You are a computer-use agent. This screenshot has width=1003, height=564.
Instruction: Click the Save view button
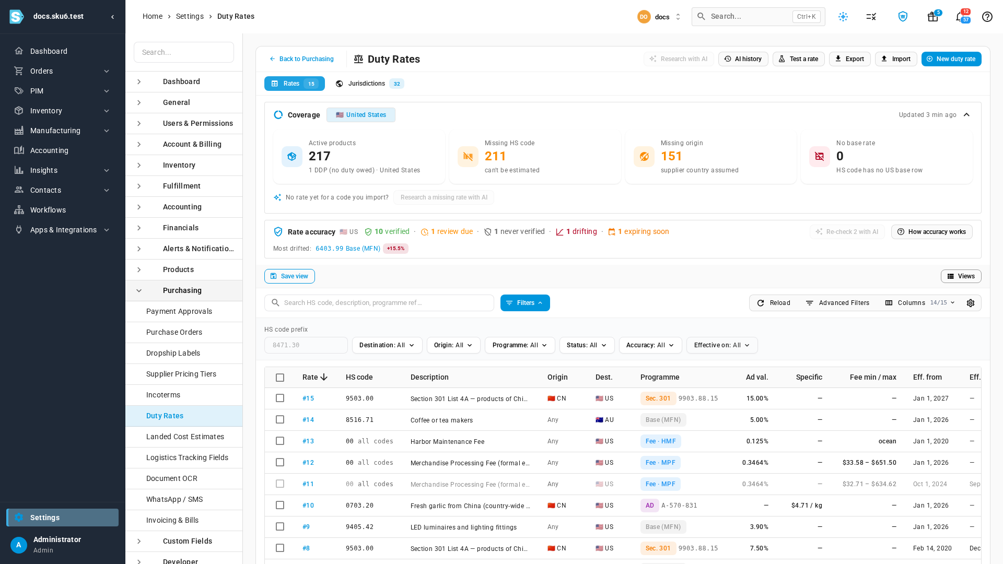click(289, 276)
